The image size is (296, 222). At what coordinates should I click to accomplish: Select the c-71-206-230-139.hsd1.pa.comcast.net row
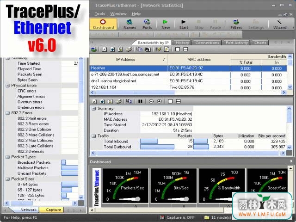188,74
